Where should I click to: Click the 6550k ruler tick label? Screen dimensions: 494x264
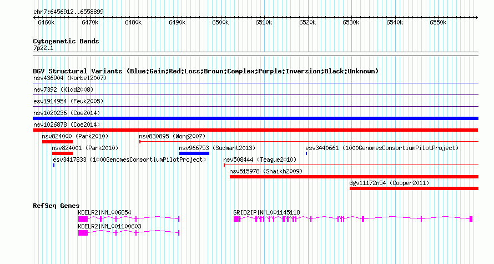point(438,22)
